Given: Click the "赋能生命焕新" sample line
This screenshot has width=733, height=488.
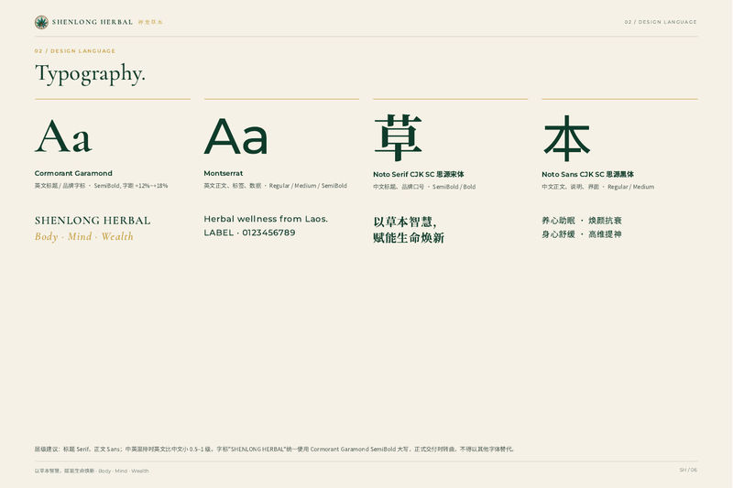Looking at the screenshot, I should coord(409,238).
